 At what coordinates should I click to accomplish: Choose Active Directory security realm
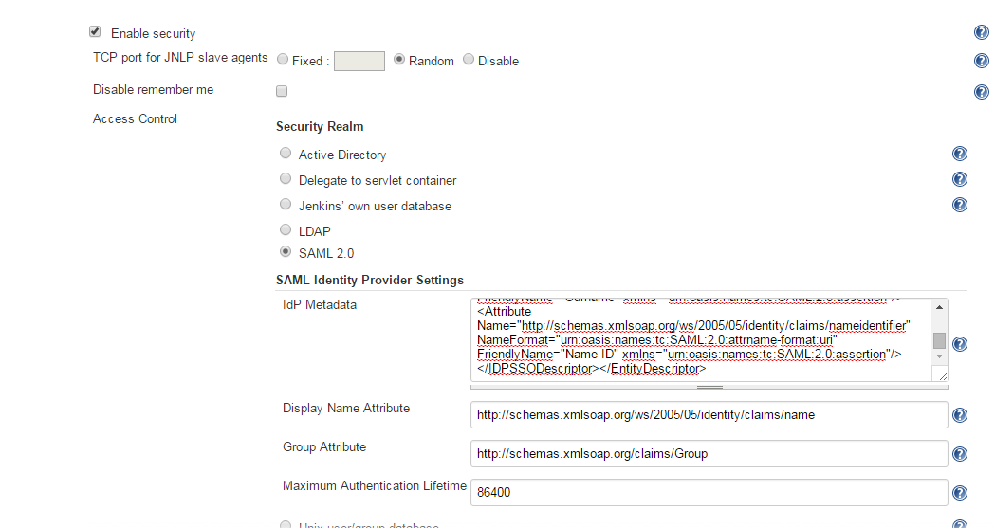(286, 154)
